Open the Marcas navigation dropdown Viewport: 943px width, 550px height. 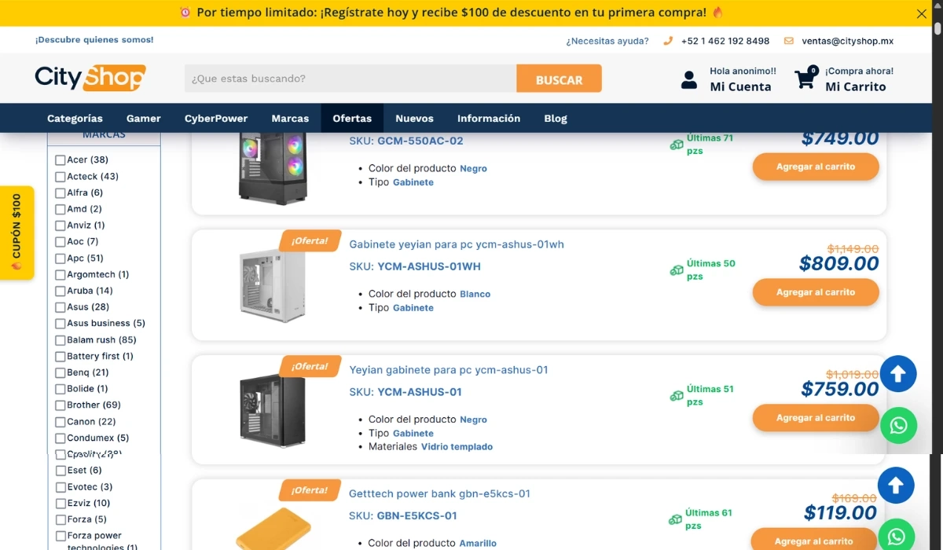tap(290, 119)
